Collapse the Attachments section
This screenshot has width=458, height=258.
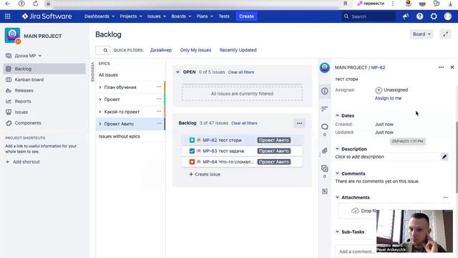pyautogui.click(x=337, y=198)
